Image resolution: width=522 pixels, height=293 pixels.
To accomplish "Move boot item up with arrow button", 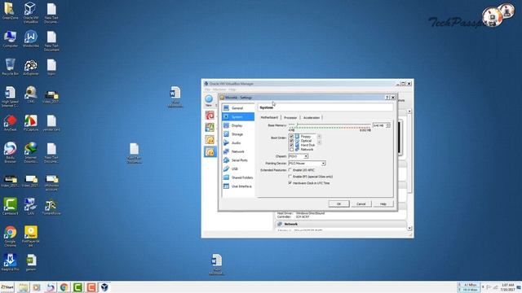I will pyautogui.click(x=319, y=137).
